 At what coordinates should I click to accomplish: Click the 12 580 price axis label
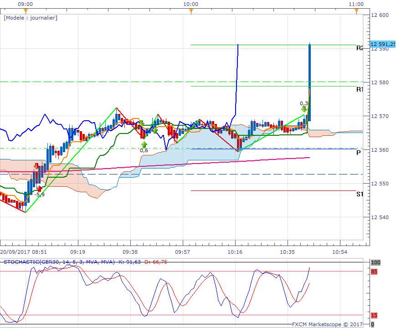click(x=380, y=82)
